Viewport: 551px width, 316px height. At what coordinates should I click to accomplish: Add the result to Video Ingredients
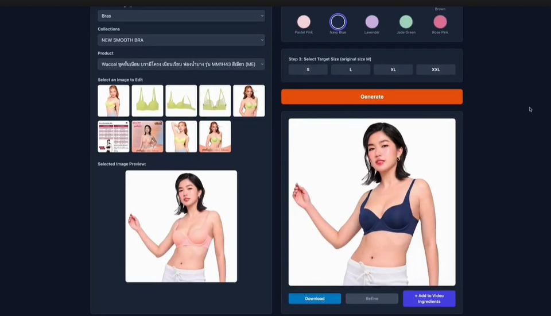coord(429,298)
